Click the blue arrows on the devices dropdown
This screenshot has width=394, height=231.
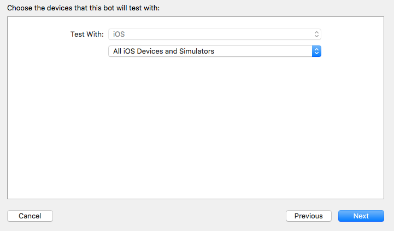[x=316, y=51]
